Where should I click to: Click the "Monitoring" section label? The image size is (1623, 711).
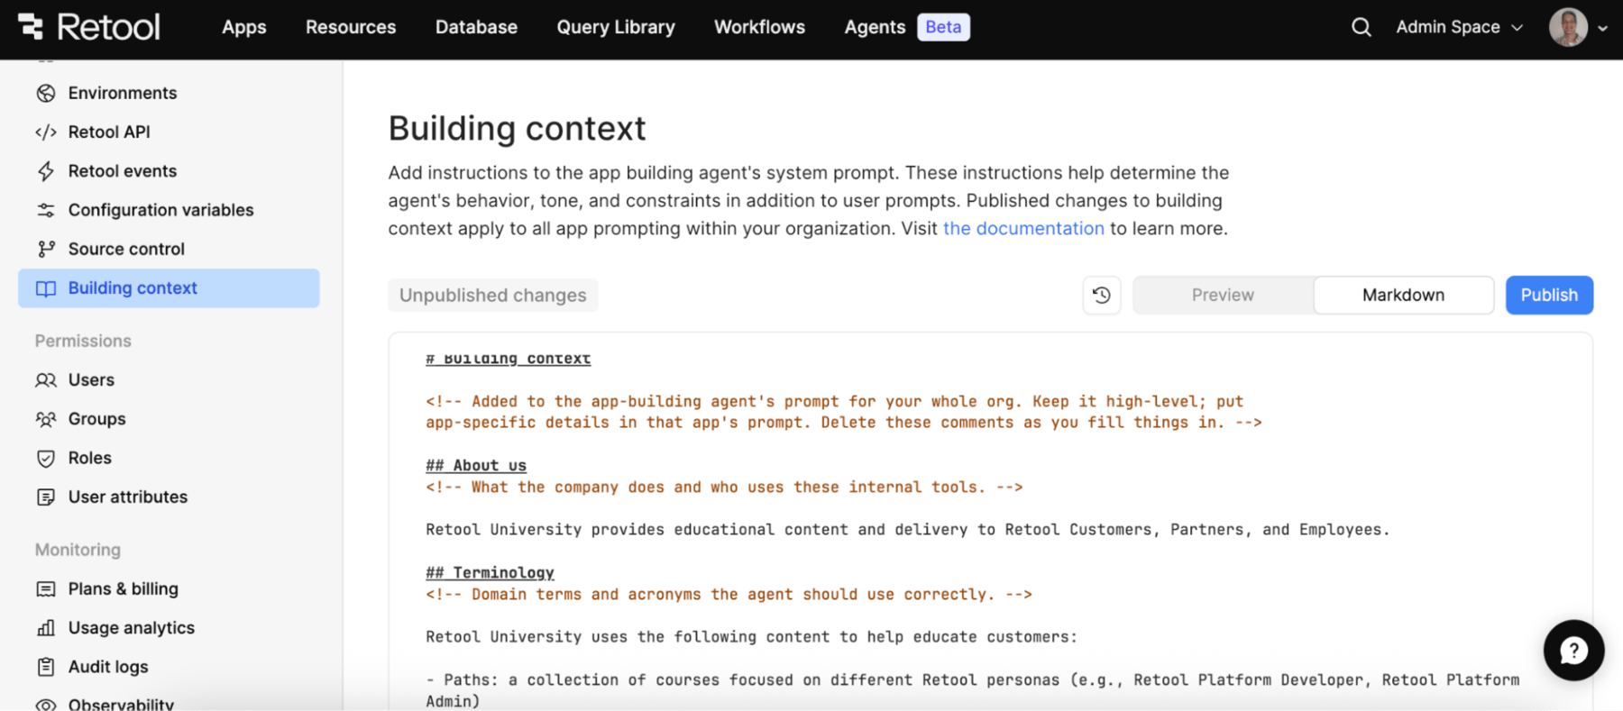78,550
